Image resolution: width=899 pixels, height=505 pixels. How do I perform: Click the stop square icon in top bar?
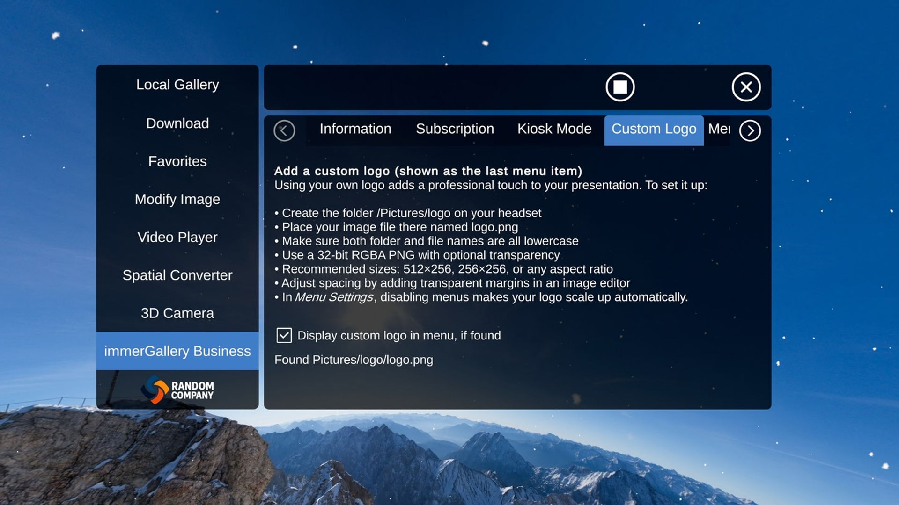(x=620, y=87)
